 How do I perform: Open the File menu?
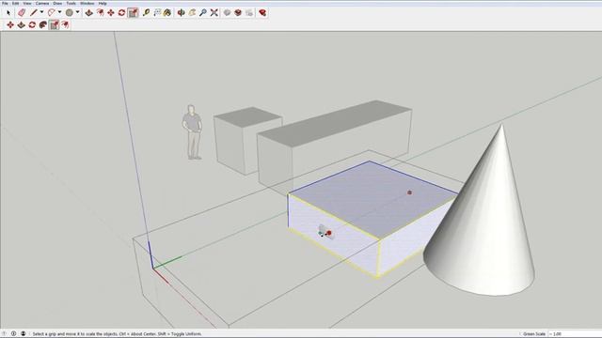pyautogui.click(x=5, y=3)
